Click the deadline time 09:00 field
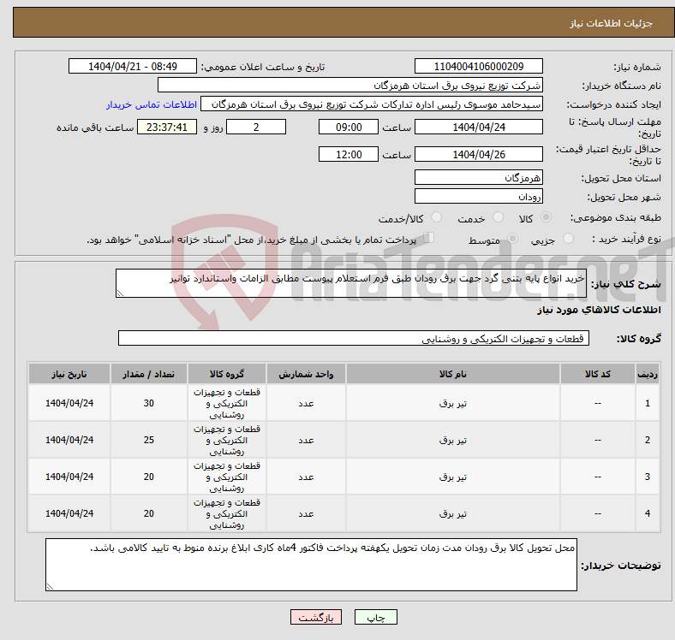Viewport: 675px width, 640px height. point(349,127)
